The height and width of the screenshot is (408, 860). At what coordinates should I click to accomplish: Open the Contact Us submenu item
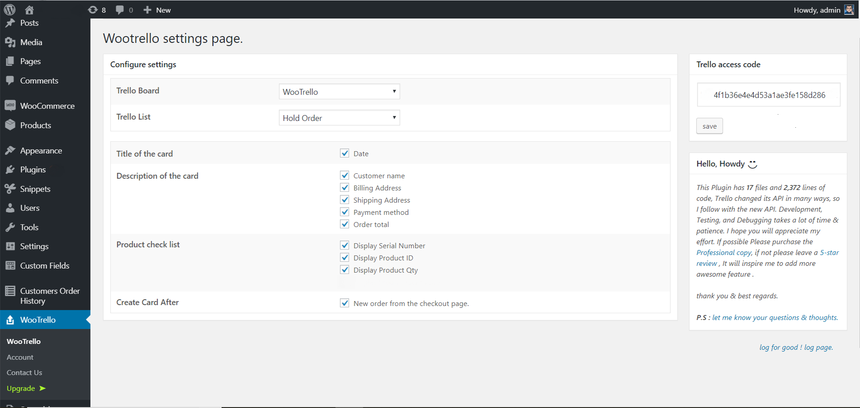click(24, 372)
